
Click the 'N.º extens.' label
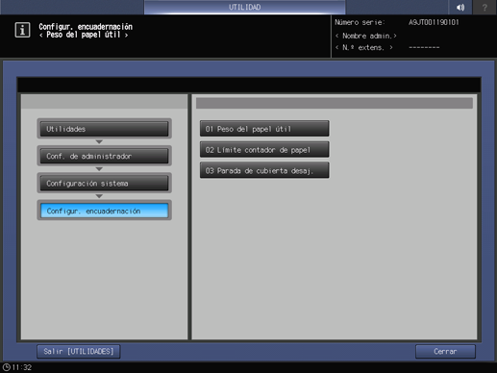point(364,47)
